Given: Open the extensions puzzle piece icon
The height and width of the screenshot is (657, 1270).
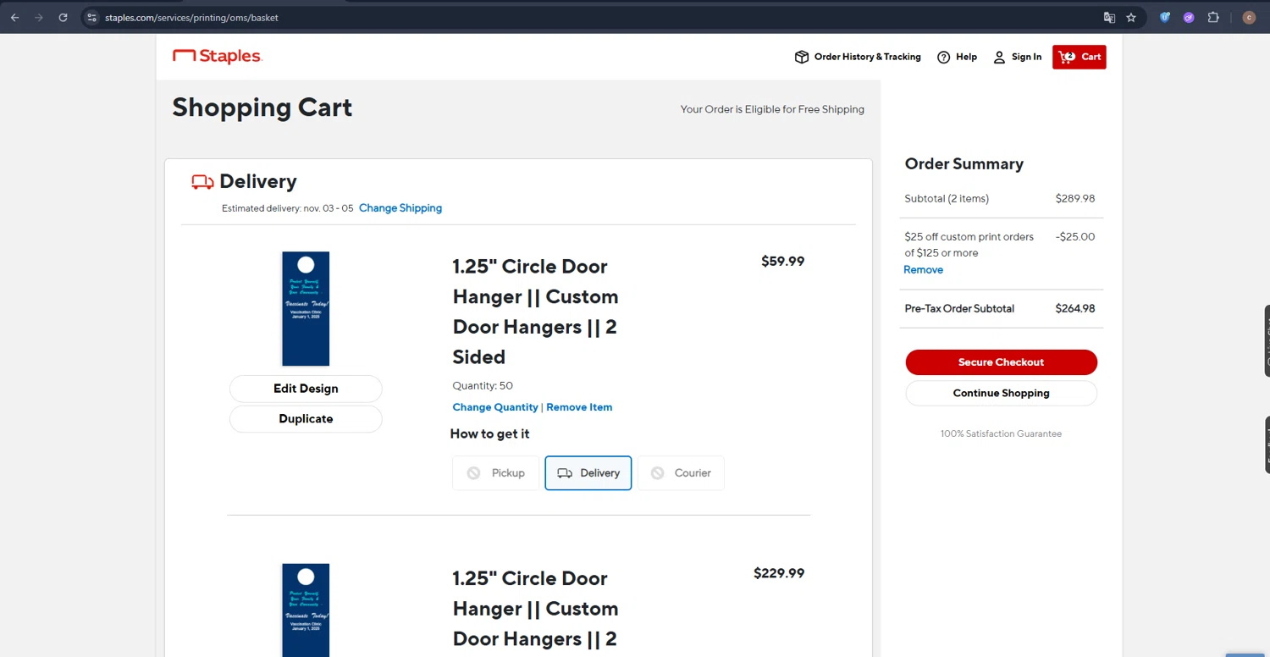Looking at the screenshot, I should pyautogui.click(x=1213, y=17).
